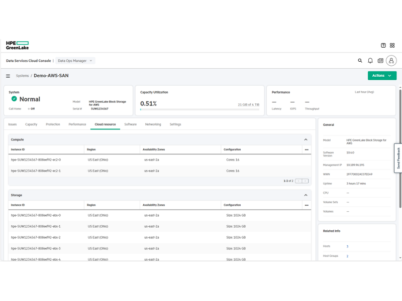
Task: Click the Last hour (Avg) label
Action: pyautogui.click(x=364, y=92)
